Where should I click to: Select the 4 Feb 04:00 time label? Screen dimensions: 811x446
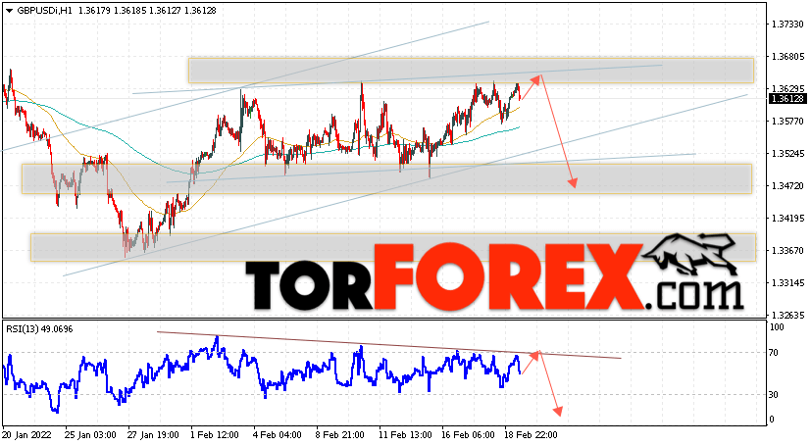pyautogui.click(x=278, y=435)
